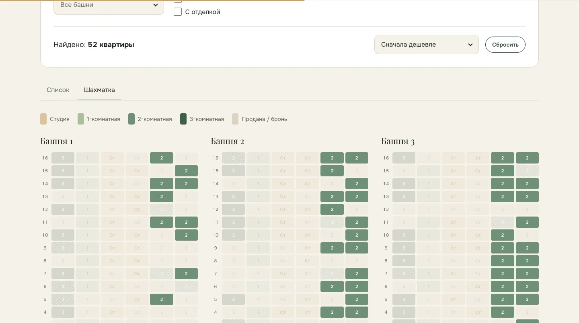The width and height of the screenshot is (579, 323).
Task: Click the '1-комнатная' legend color swatch
Action: coord(81,119)
